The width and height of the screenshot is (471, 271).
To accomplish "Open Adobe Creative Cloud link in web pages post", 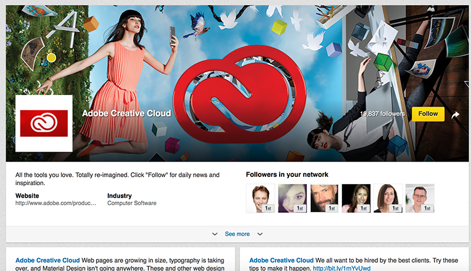I will 48,260.
